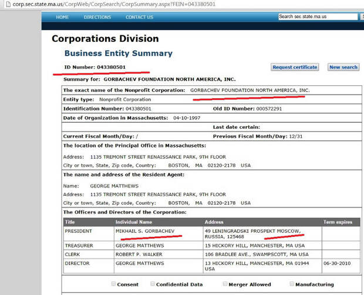
Task: Toggle the Consent checkbox
Action: (113, 284)
